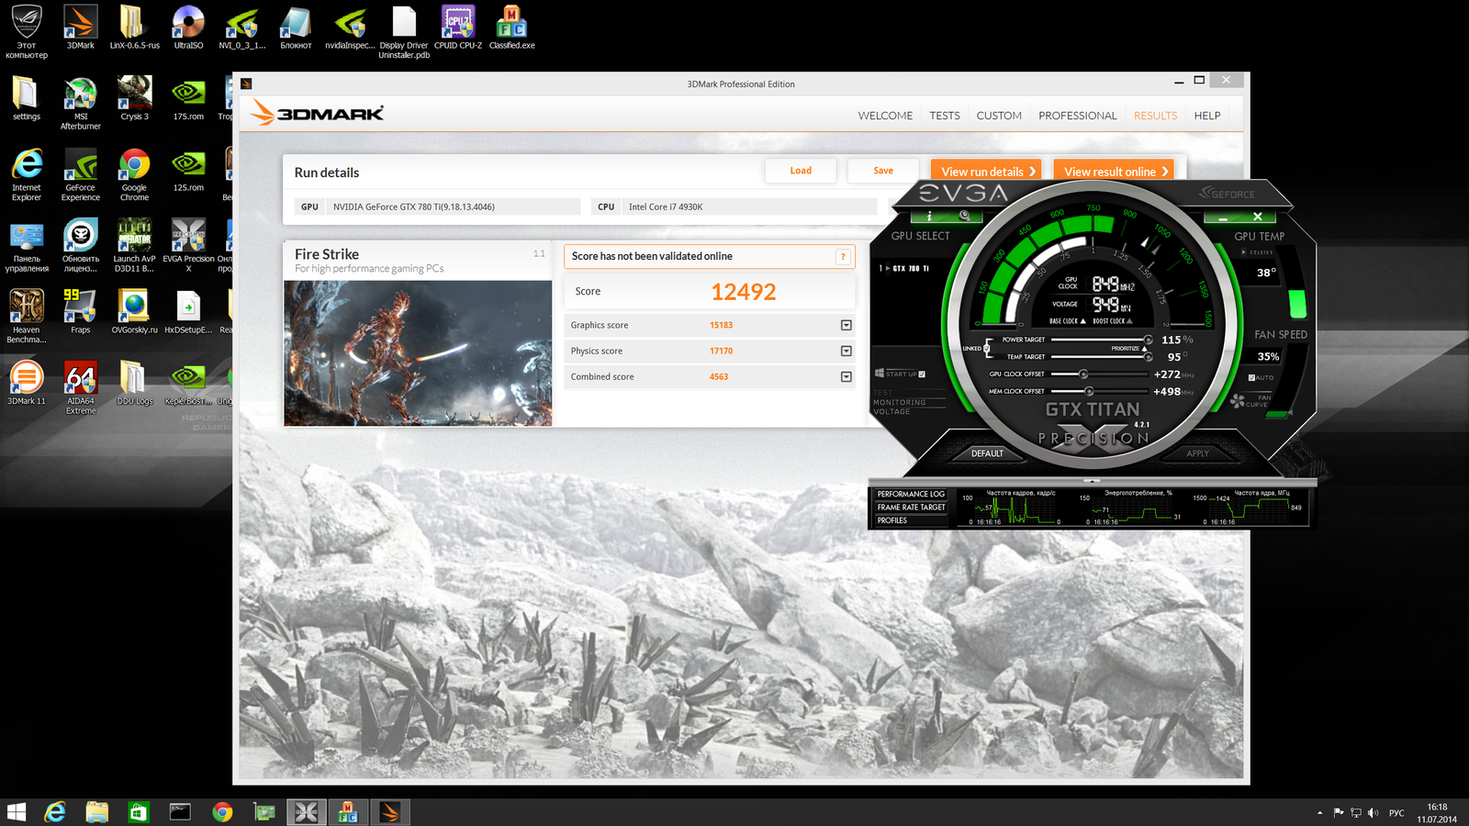Screen dimensions: 1469x826
Task: Toggle the Linked checkbox for power/temp targets
Action: point(987,348)
